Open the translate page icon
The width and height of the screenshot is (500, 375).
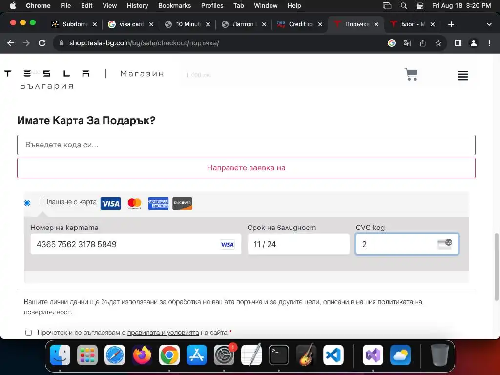click(x=407, y=43)
